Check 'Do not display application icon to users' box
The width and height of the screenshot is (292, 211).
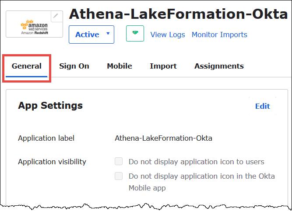(119, 162)
